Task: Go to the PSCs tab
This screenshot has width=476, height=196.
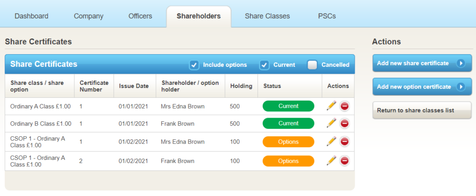Action: click(327, 16)
